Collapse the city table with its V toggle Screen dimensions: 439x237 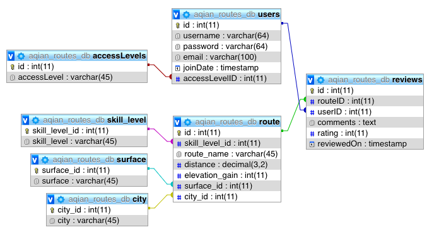pyautogui.click(x=50, y=199)
